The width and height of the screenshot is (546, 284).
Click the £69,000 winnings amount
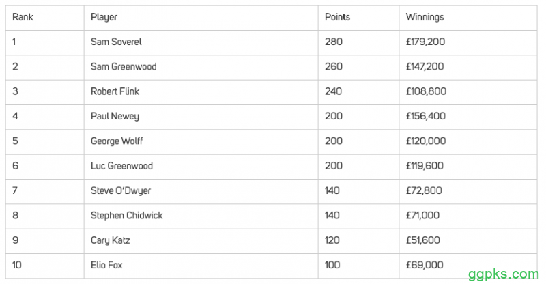point(425,265)
